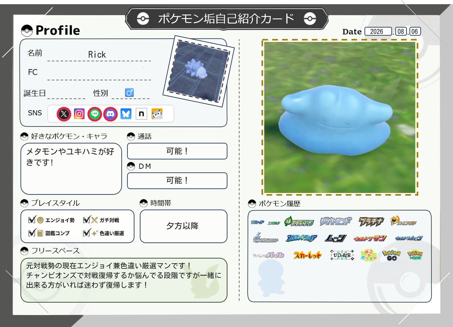Click the Instagram SNS icon

point(79,114)
